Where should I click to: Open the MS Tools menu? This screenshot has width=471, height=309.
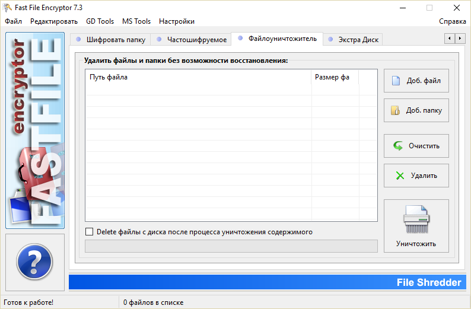click(x=136, y=21)
